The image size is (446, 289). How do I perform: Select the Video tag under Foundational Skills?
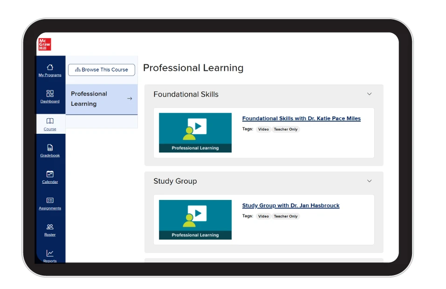[263, 129]
